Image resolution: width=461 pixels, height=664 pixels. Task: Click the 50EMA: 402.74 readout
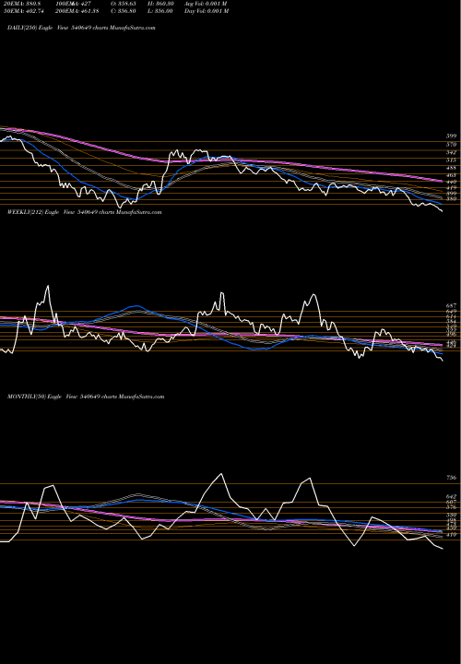tap(24, 11)
